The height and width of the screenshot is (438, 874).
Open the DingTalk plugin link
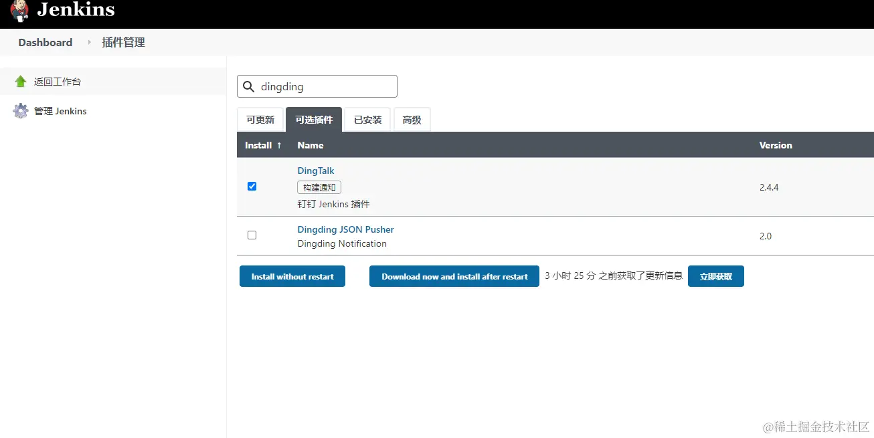tap(316, 171)
